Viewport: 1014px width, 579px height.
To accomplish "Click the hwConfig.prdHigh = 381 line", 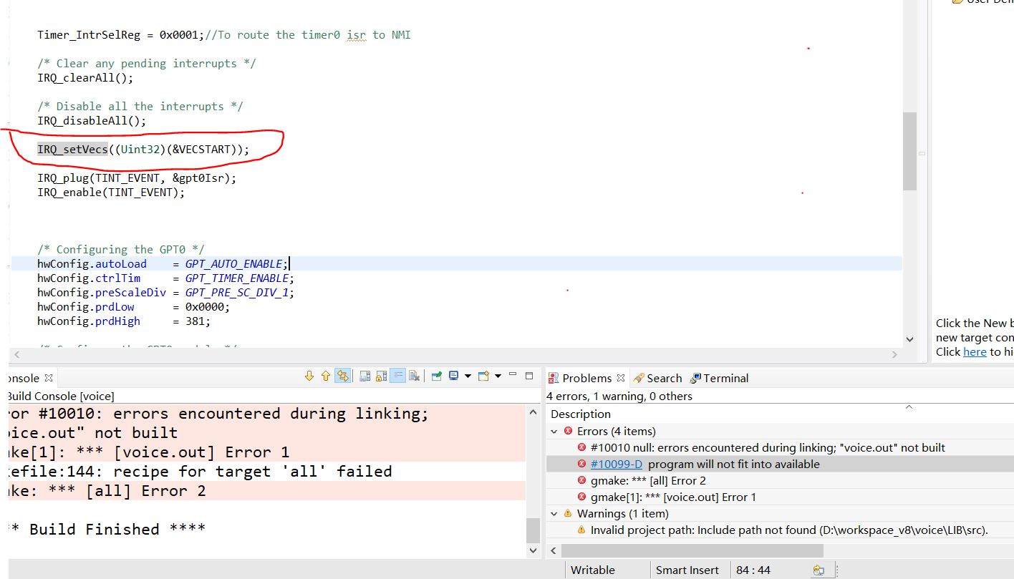I will (x=124, y=321).
